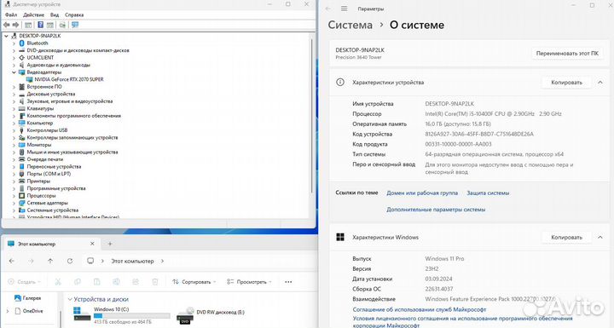The width and height of the screenshot is (614, 328).
Task: Open Создать dropdown in Explorer
Action: pyautogui.click(x=24, y=282)
